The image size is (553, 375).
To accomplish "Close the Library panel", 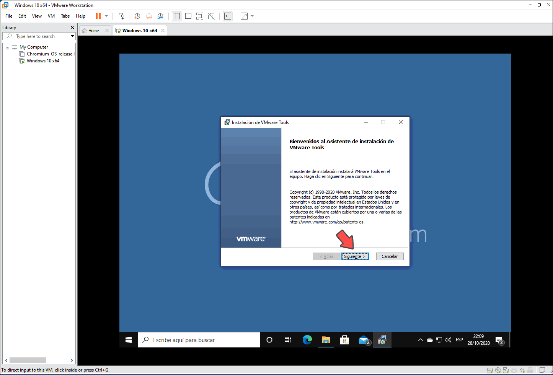I will (72, 28).
